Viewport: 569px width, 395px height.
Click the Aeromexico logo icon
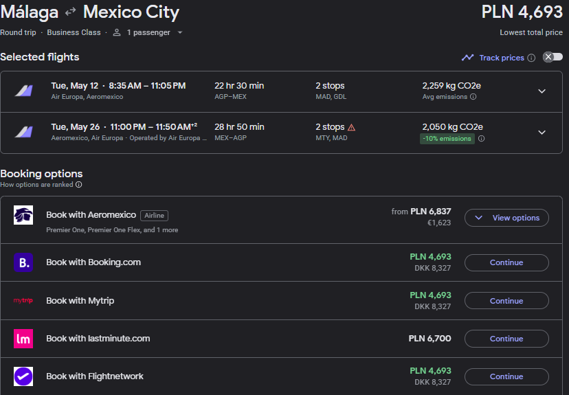tap(23, 215)
